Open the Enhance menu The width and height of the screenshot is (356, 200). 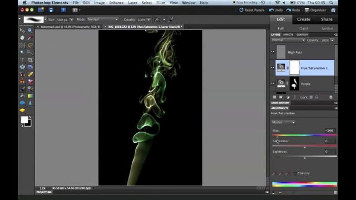click(x=116, y=3)
